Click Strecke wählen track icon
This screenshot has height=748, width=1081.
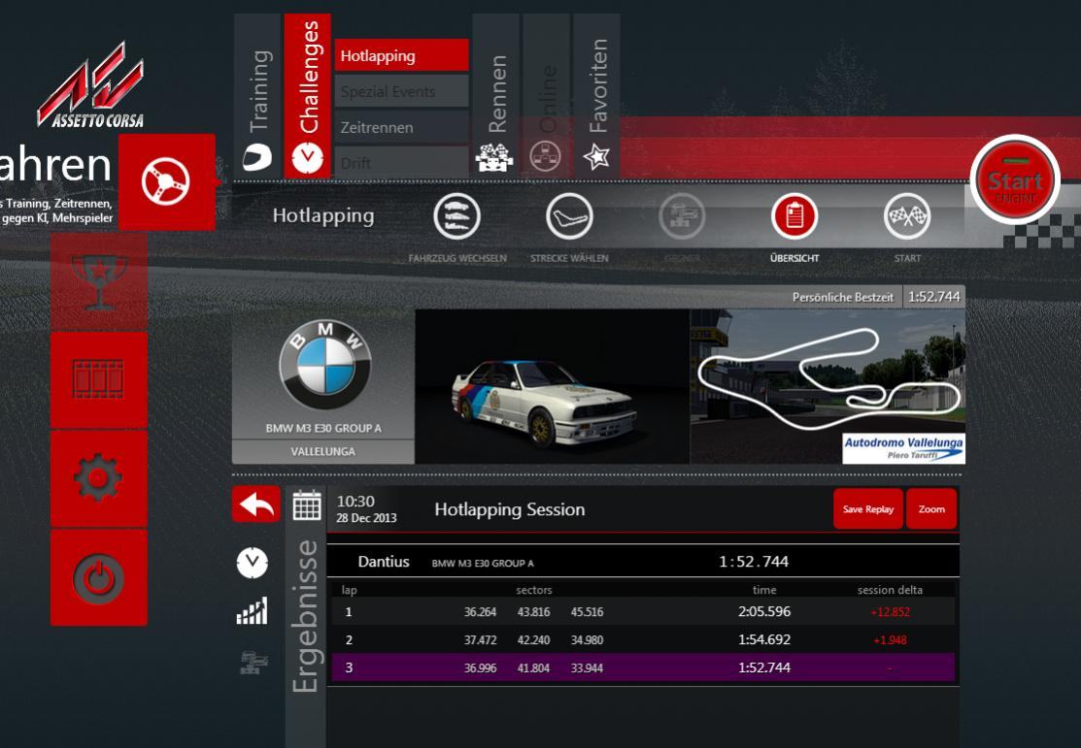tap(569, 216)
